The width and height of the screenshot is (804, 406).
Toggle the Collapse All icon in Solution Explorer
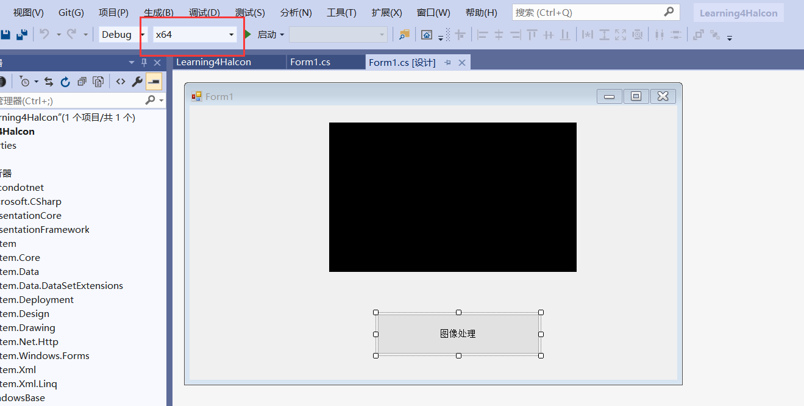(x=82, y=81)
